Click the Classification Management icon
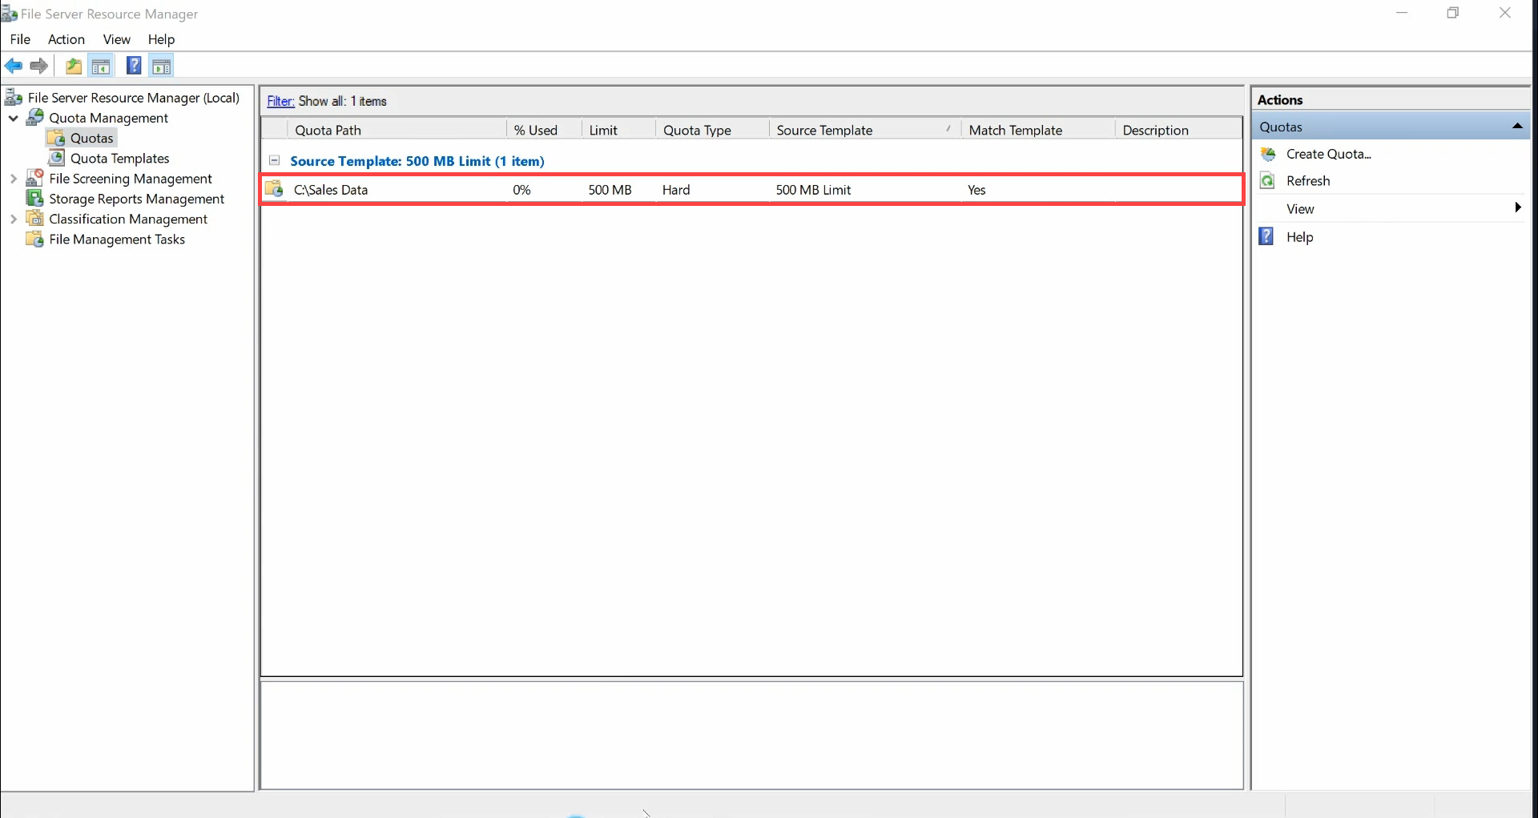This screenshot has width=1538, height=818. point(35,219)
